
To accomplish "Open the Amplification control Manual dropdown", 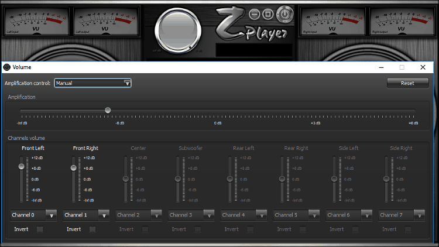I will 92,83.
